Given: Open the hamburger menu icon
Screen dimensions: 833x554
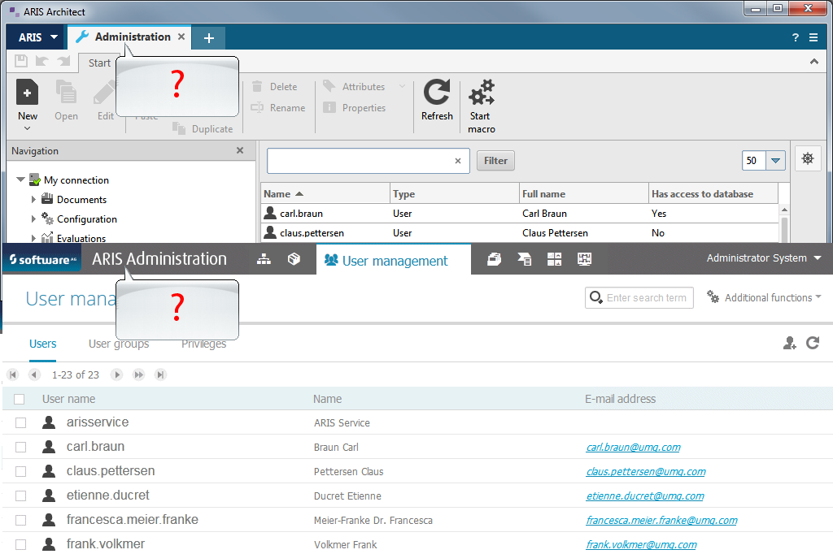Looking at the screenshot, I should pos(813,37).
